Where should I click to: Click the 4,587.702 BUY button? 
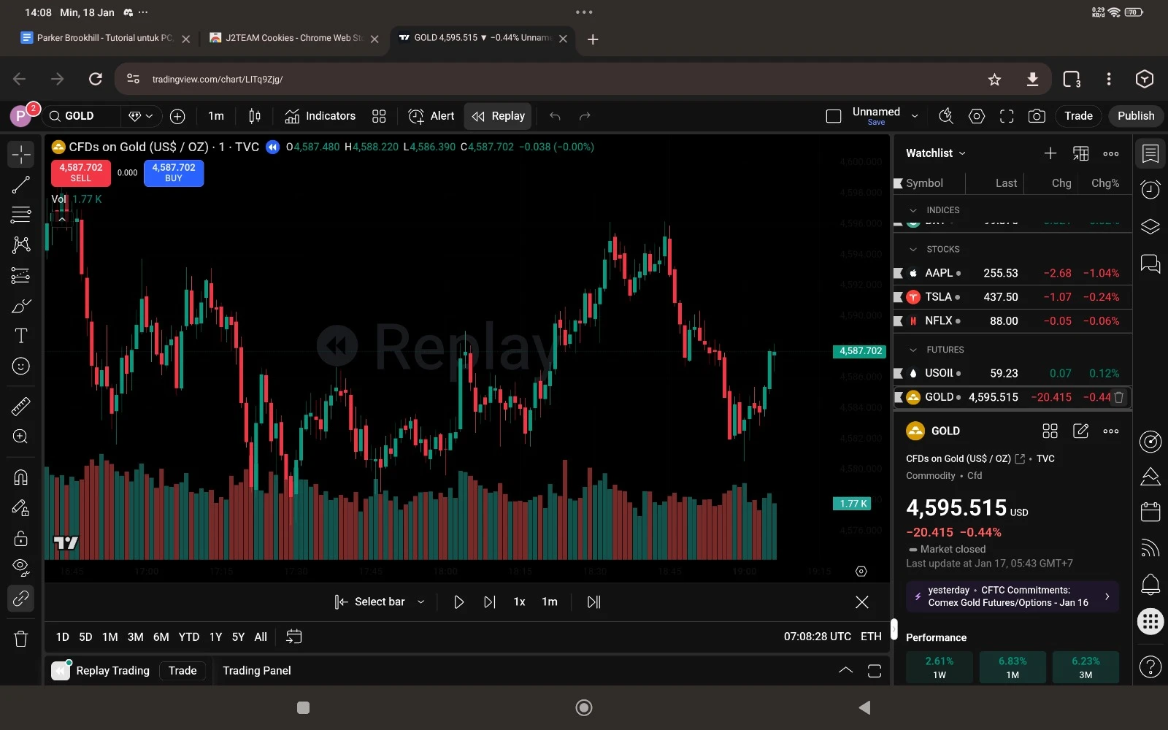174,173
